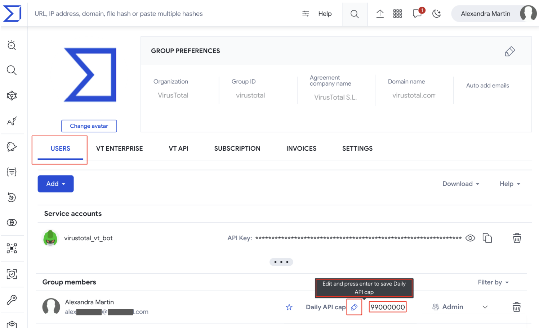This screenshot has height=328, width=539.
Task: Expand Alexandra Martin's Admin role chevron
Action: point(485,307)
